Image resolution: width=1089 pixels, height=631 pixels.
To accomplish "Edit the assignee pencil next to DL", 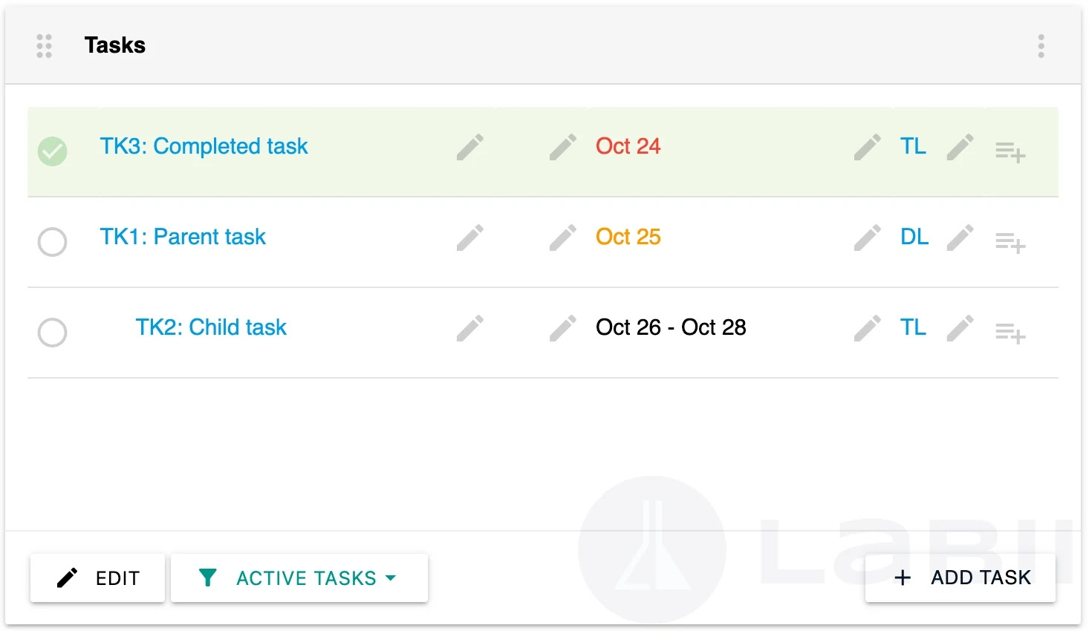I will click(x=867, y=238).
